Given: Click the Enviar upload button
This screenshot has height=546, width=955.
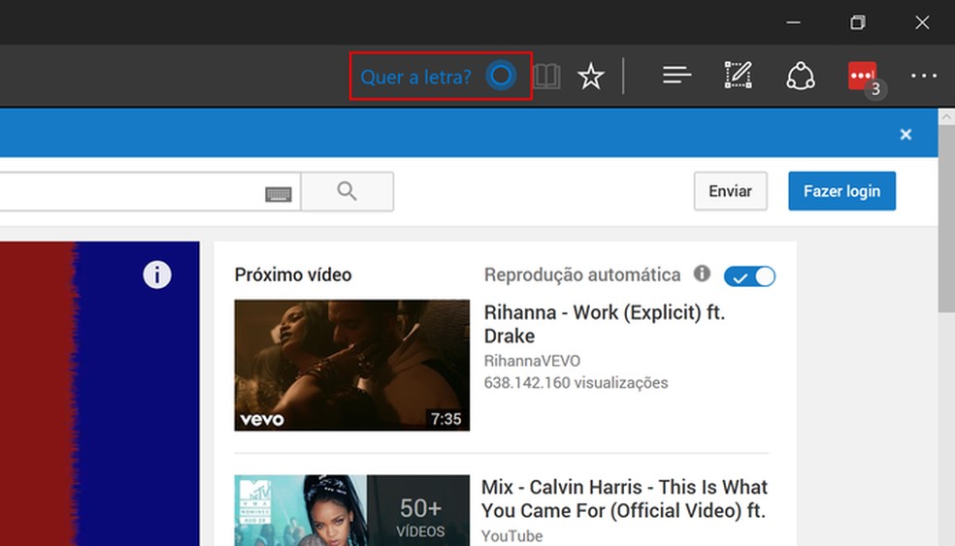Looking at the screenshot, I should click(730, 191).
